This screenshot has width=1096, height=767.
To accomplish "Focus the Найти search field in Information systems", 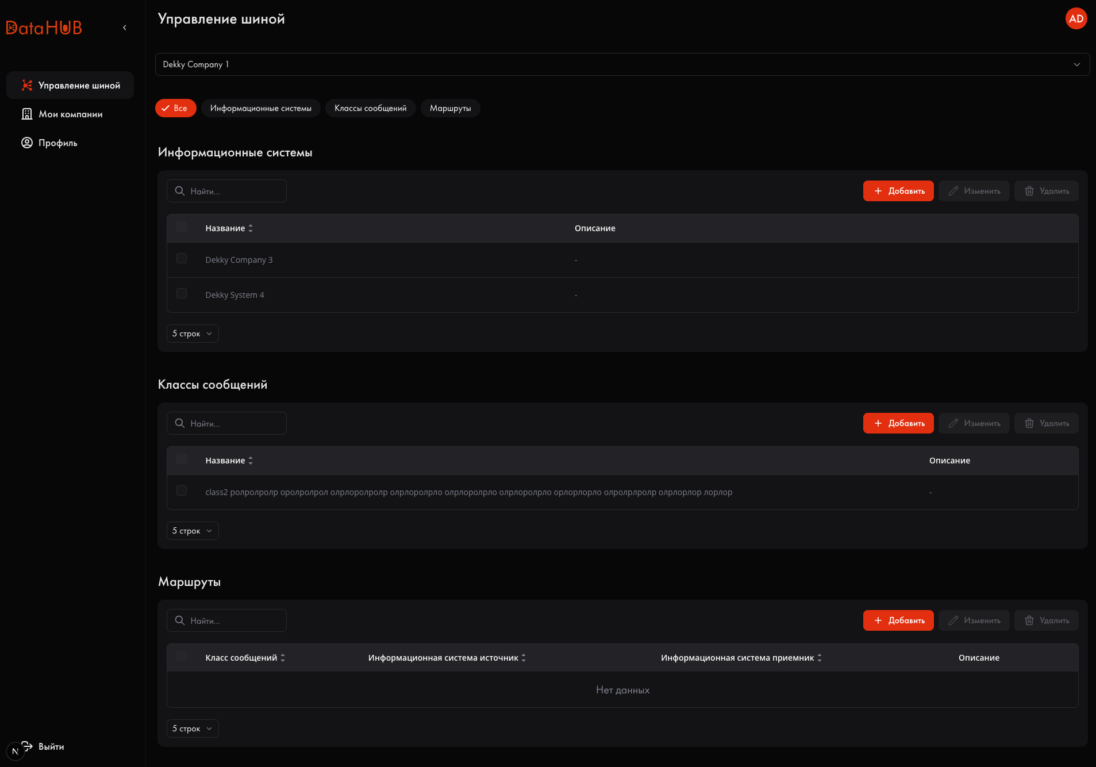I will tap(226, 191).
